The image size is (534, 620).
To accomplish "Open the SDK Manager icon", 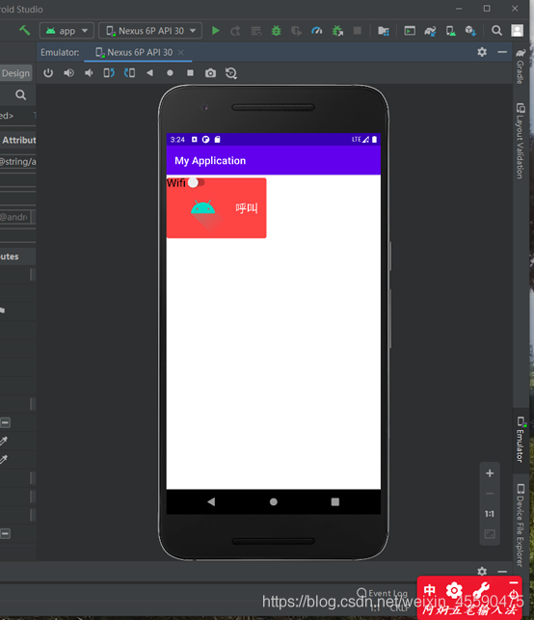I will (x=470, y=31).
